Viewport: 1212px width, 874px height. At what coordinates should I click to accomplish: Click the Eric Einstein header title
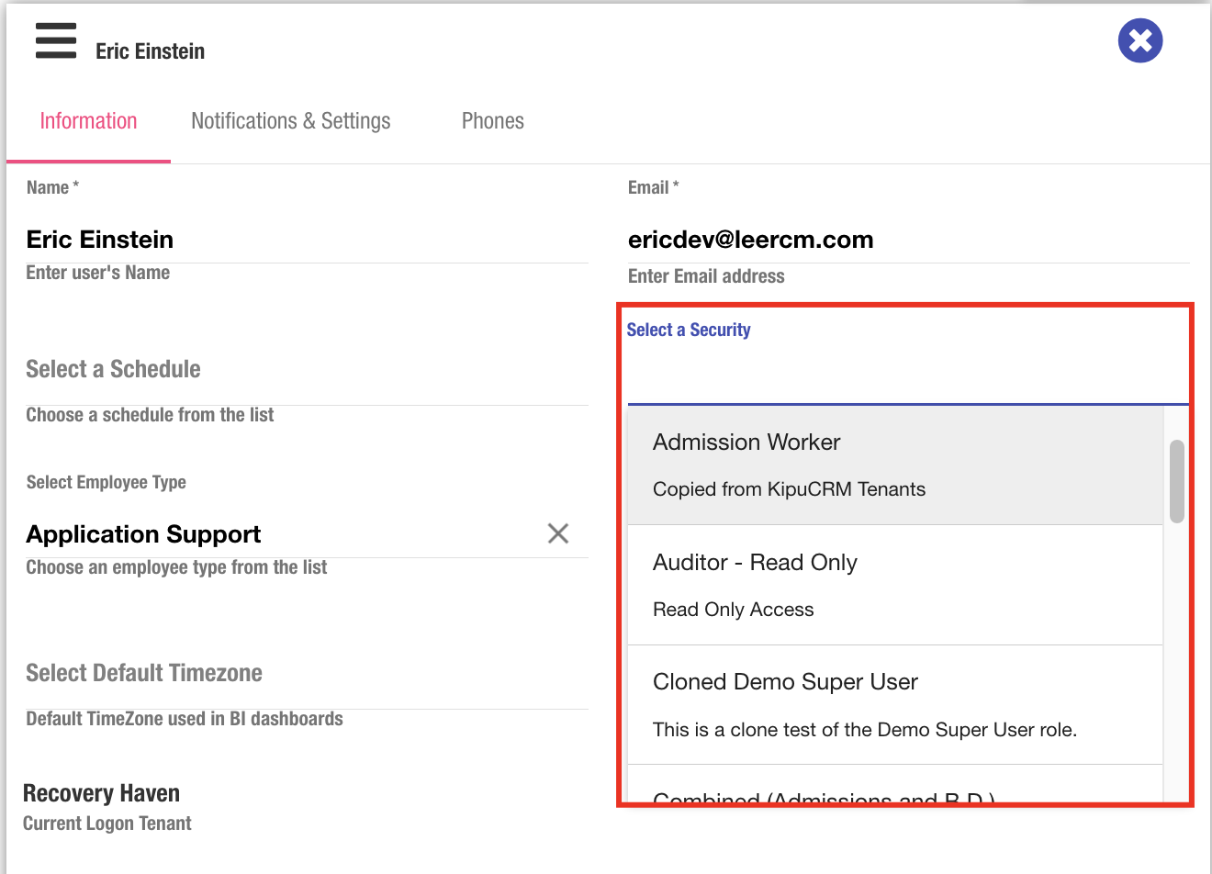point(150,51)
